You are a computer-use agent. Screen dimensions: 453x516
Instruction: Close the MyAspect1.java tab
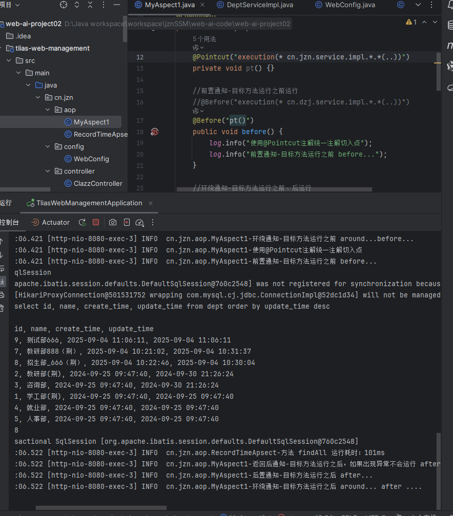coord(202,5)
